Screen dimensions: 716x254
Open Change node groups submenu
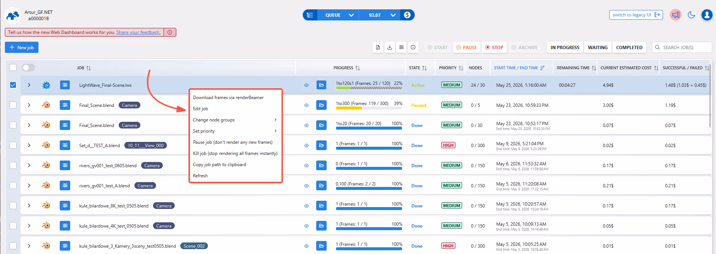pyautogui.click(x=235, y=120)
